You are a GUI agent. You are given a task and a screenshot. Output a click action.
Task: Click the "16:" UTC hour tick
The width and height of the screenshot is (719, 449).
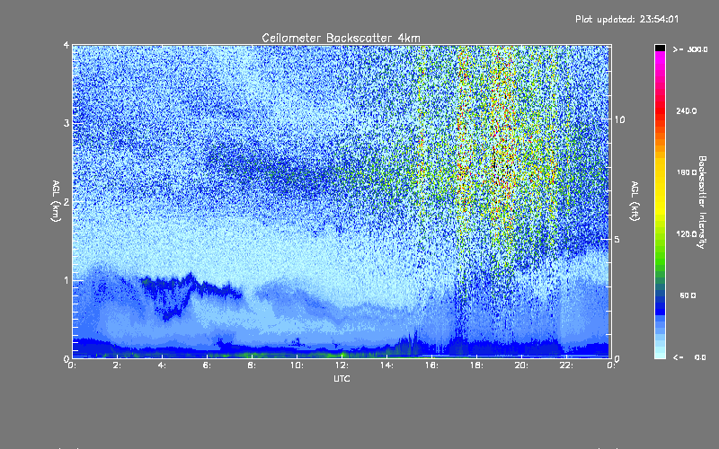(x=432, y=365)
